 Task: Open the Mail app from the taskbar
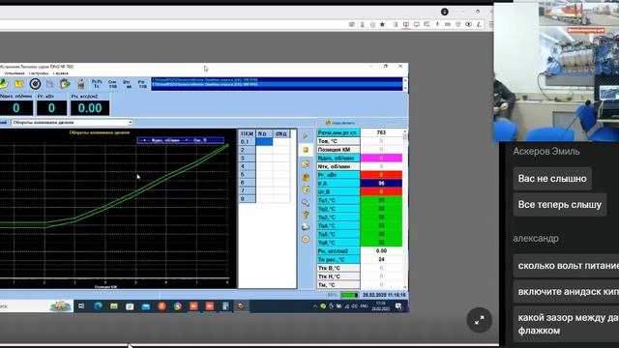[x=146, y=306]
